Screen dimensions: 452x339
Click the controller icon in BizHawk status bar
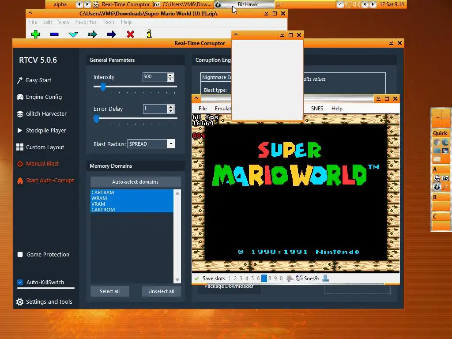tap(290, 278)
